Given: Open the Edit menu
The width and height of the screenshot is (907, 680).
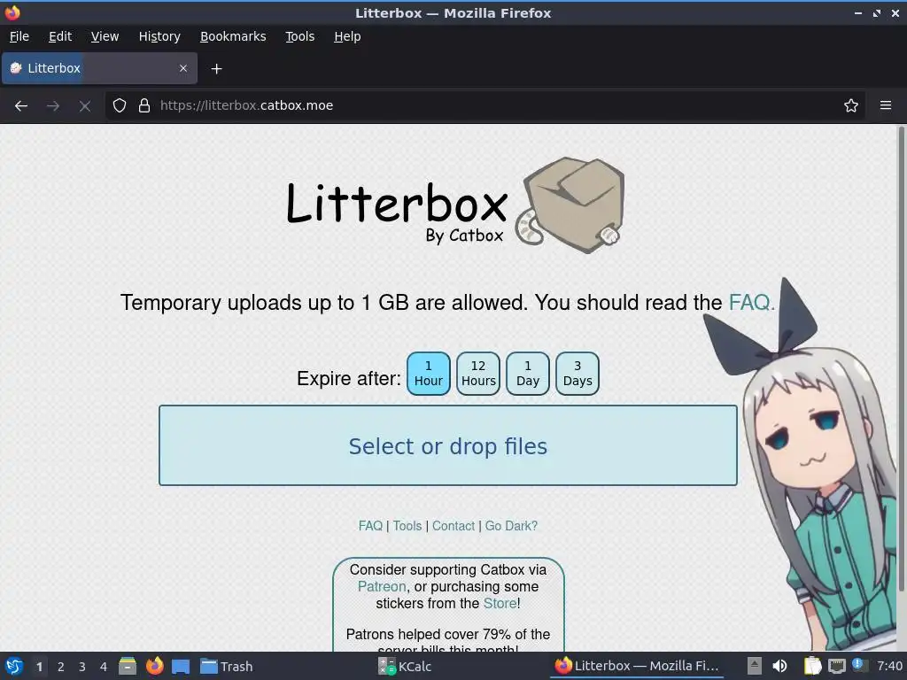Looking at the screenshot, I should click(x=60, y=36).
